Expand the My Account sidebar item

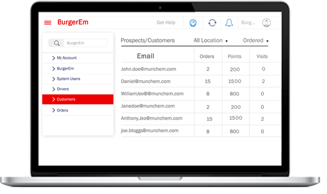tap(78, 58)
